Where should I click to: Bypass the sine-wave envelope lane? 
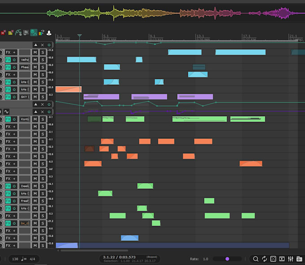tap(49, 112)
